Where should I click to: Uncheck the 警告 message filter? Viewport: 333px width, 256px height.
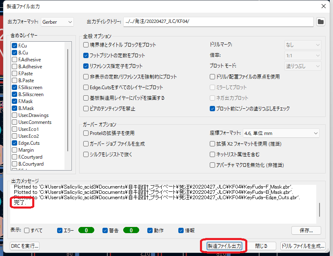(105, 231)
